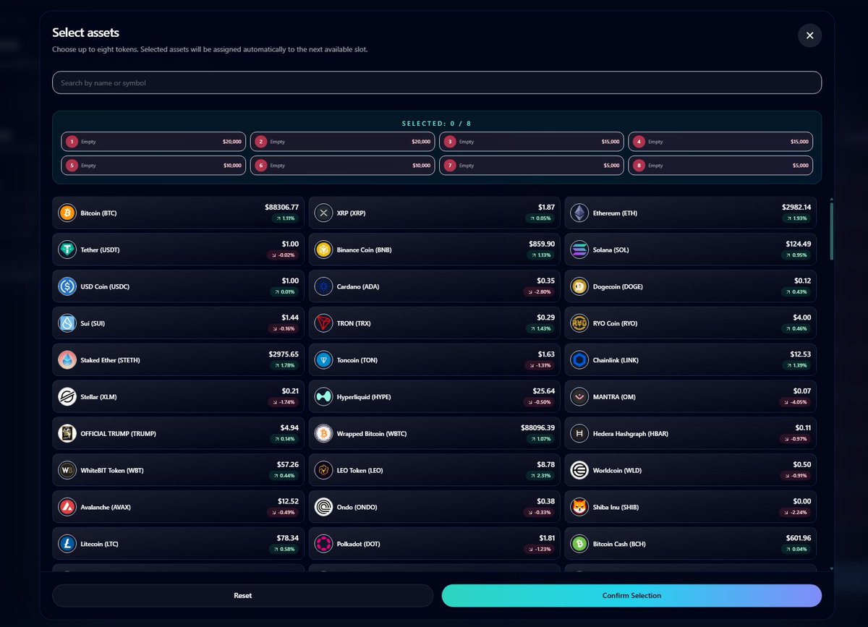Click the Solana (SOL) icon
The width and height of the screenshot is (868, 627).
pos(579,250)
